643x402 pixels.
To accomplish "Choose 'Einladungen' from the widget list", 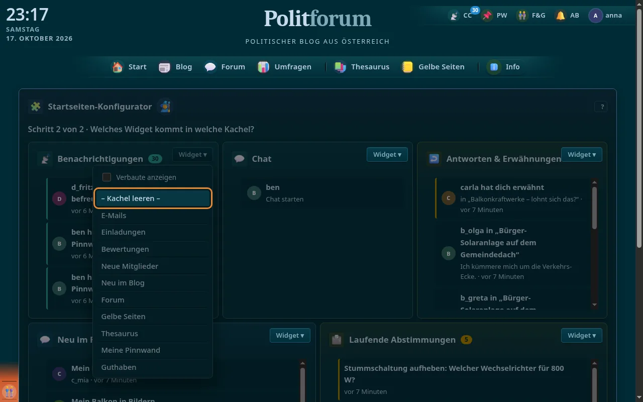I will 153,232.
